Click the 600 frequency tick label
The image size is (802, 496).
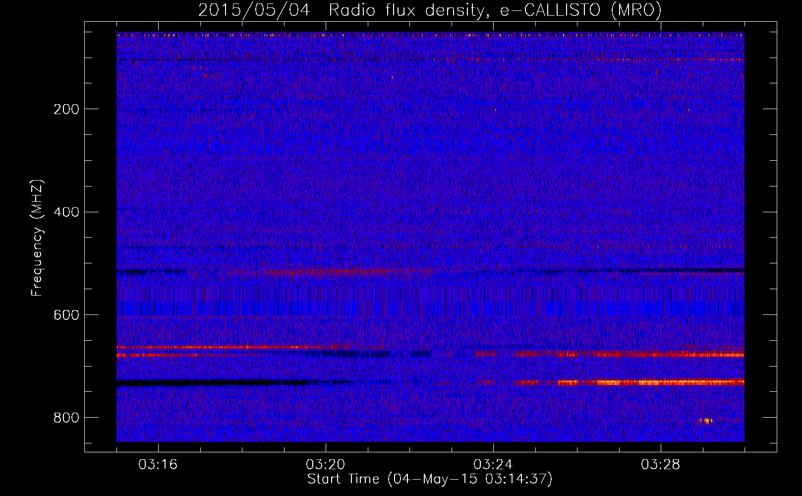pyautogui.click(x=66, y=315)
